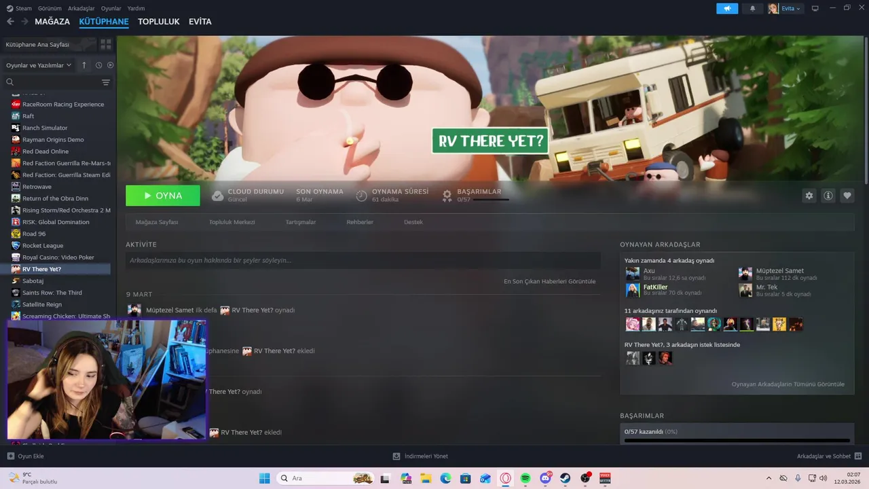This screenshot has width=869, height=489.
Task: Go back with the left arrow
Action: pyautogui.click(x=10, y=22)
